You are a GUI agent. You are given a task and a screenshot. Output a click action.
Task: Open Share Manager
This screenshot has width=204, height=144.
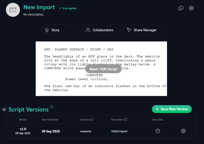(142, 30)
